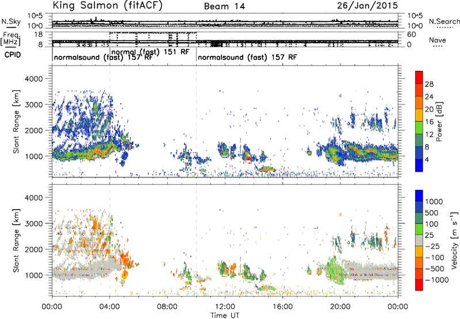The image size is (460, 319).
Task: Select the 3000 tick in the power panel
Action: click(33, 105)
